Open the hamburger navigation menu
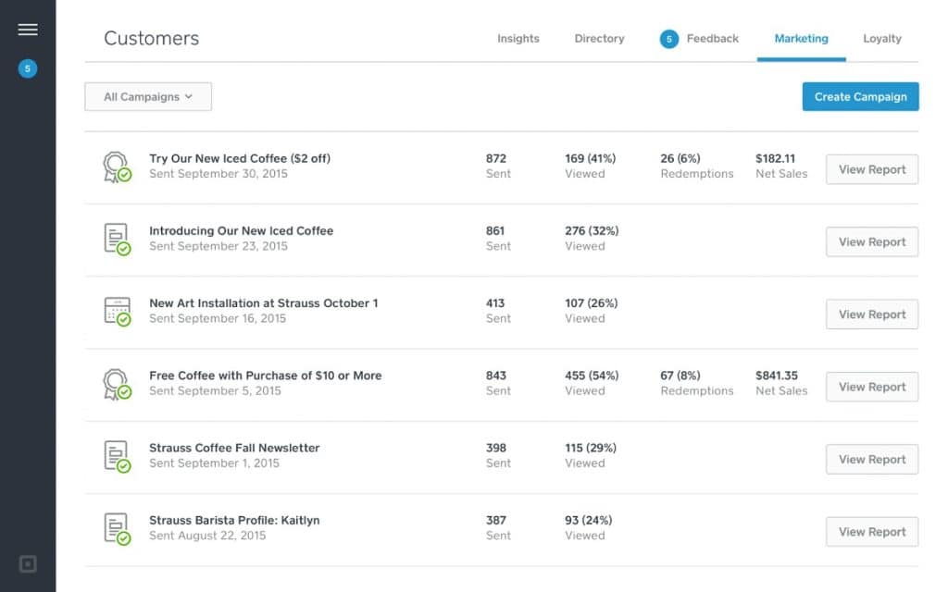 coord(28,29)
